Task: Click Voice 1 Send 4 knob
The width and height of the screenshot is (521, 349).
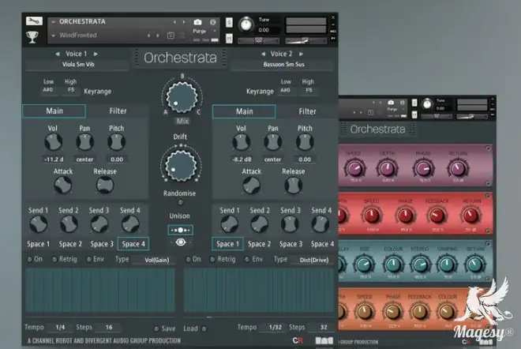Action: 130,224
